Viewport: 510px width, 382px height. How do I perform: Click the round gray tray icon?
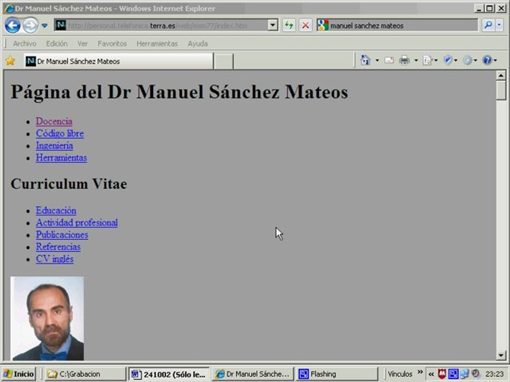(475, 374)
